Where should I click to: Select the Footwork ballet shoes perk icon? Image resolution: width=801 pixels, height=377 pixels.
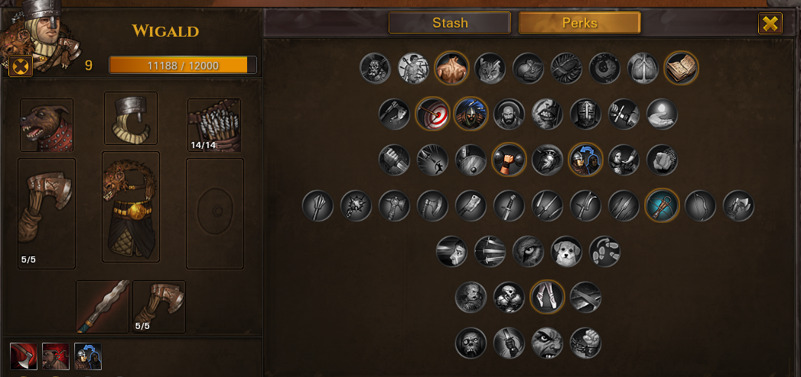pyautogui.click(x=547, y=297)
